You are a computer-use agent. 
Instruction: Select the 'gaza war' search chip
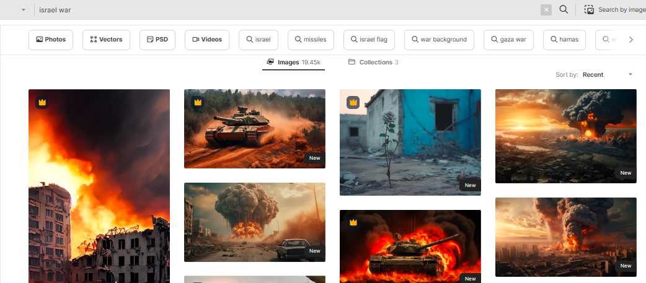(x=508, y=40)
